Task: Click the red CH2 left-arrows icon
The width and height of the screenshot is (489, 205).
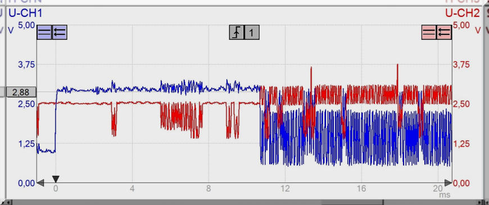Action: coord(444,32)
